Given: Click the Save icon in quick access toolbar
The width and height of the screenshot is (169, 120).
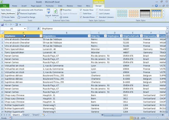Looking at the screenshot, I should [x=2, y=25].
